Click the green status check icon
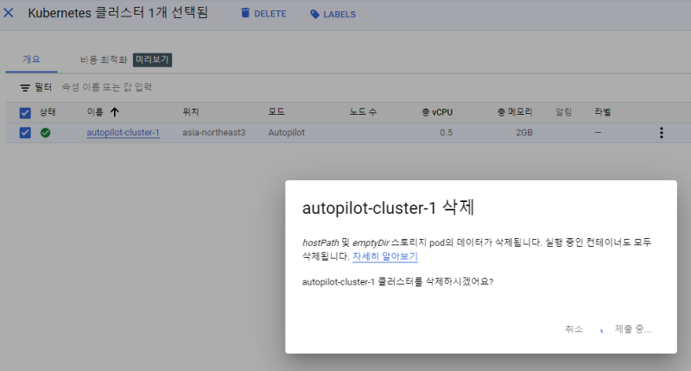Screen dimensions: 691x371 (45, 133)
